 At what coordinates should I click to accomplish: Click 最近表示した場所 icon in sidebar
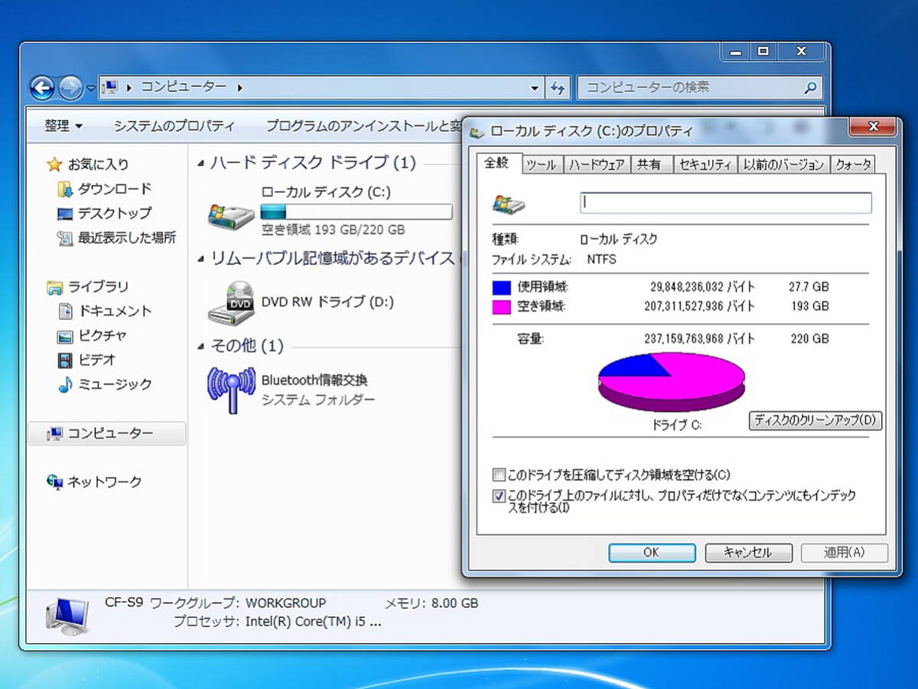tap(65, 237)
